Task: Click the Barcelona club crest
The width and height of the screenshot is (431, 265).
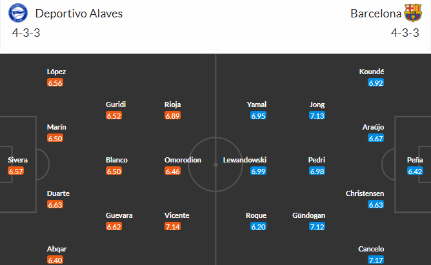Action: (413, 13)
